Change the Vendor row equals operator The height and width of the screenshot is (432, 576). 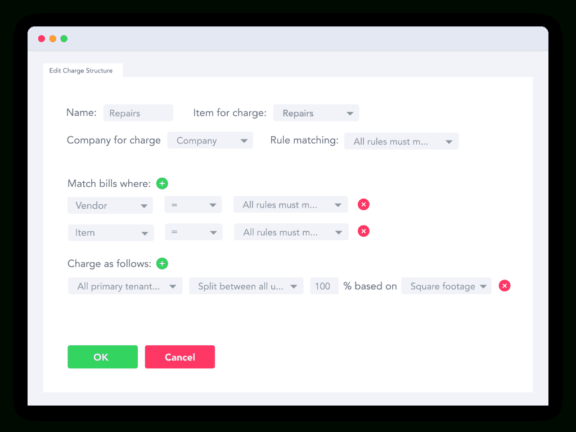[x=193, y=205]
